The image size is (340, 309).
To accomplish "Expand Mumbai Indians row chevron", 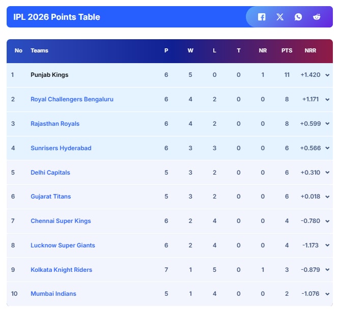I will coord(327,294).
